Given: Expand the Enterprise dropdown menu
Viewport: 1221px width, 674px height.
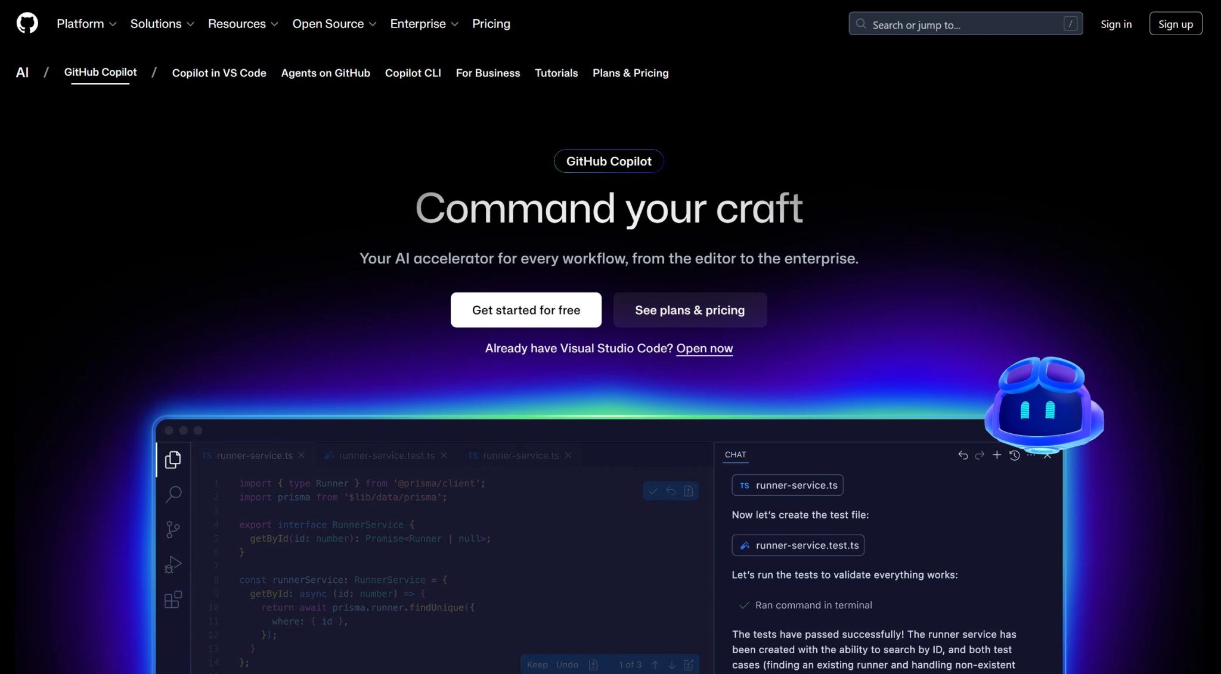Looking at the screenshot, I should (x=424, y=24).
